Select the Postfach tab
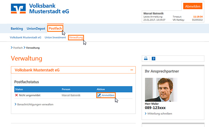The height and width of the screenshot is (127, 209). (55, 28)
